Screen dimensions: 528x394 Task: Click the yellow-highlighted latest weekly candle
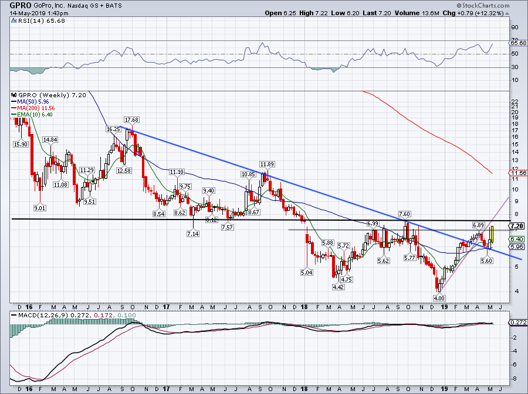coord(492,234)
